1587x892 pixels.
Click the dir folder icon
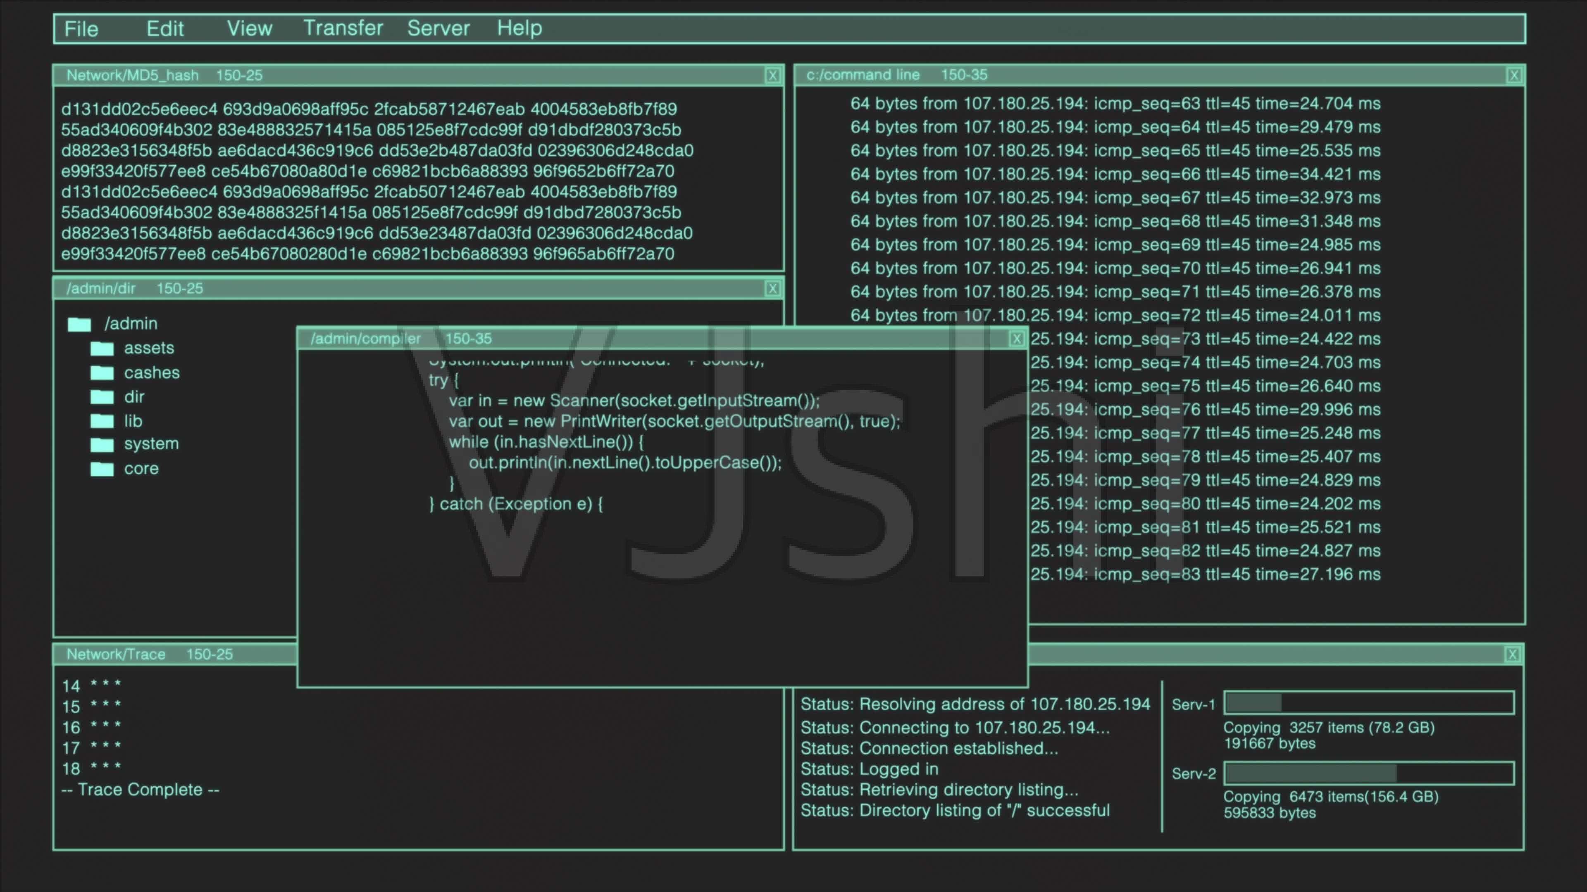click(x=102, y=397)
